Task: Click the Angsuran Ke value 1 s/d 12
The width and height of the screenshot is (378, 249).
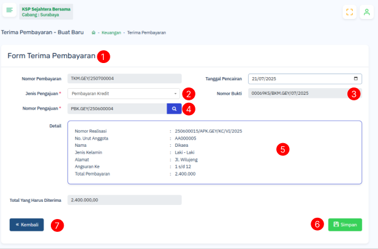Action: [x=183, y=166]
